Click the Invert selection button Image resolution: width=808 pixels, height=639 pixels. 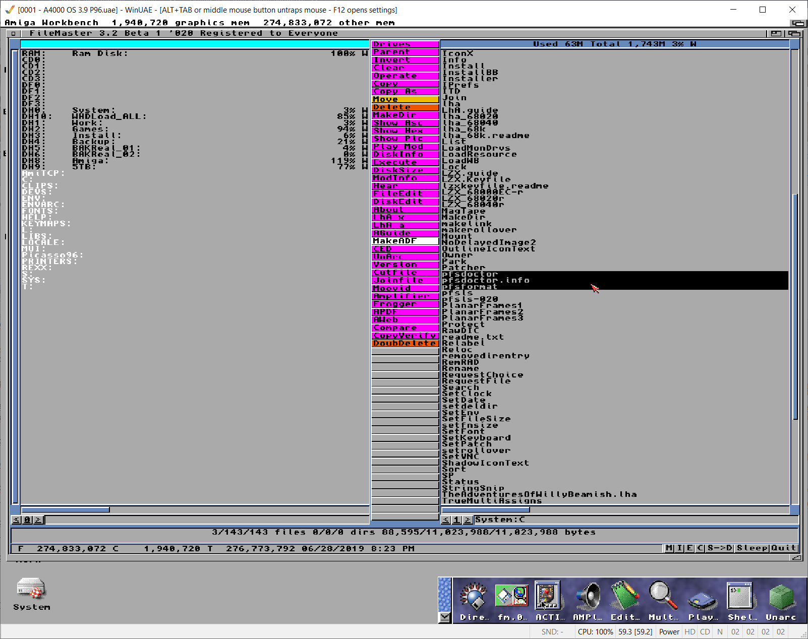pyautogui.click(x=405, y=60)
